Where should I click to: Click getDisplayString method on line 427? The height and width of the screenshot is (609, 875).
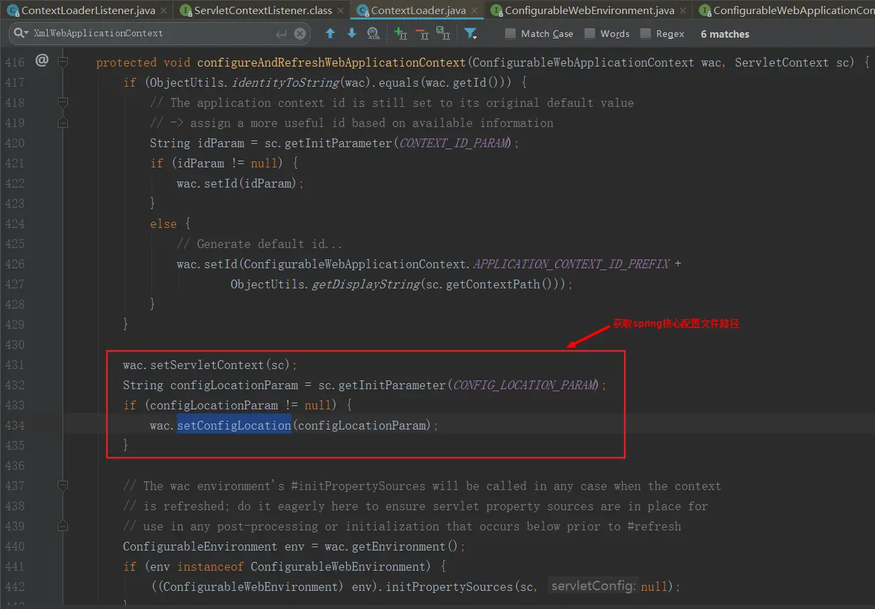coord(365,284)
